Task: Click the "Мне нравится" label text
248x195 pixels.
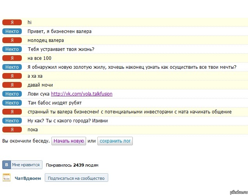Action: [x=26, y=165]
